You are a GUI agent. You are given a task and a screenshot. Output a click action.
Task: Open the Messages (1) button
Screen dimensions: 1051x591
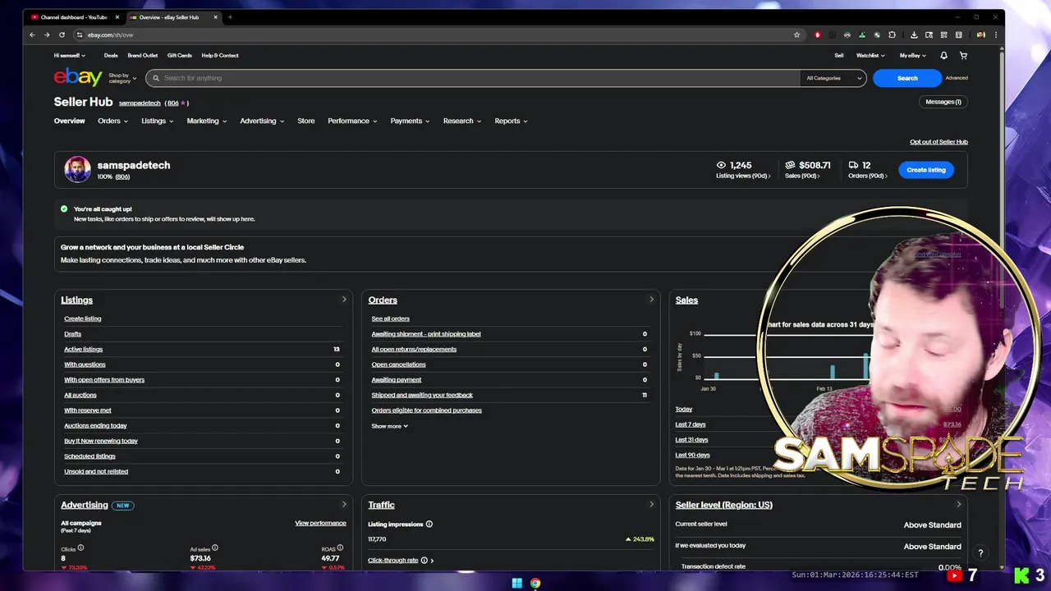943,102
